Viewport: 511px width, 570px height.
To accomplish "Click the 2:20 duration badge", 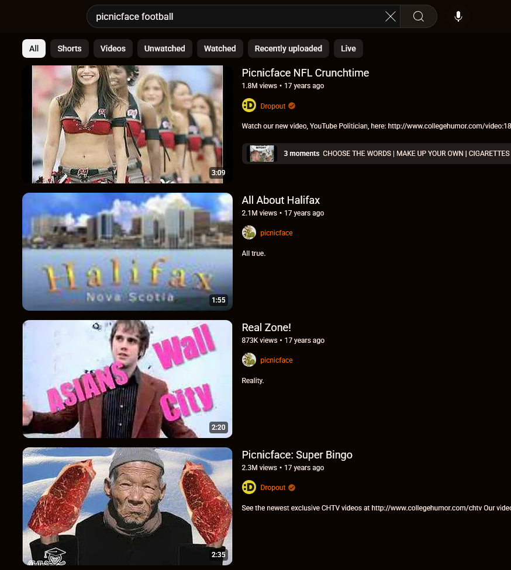I will [x=219, y=427].
